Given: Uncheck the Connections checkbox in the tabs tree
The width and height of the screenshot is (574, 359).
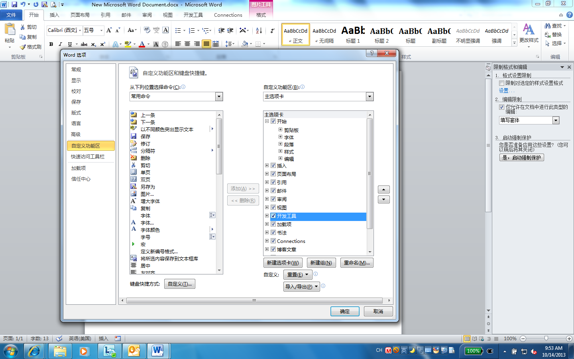Looking at the screenshot, I should [273, 241].
